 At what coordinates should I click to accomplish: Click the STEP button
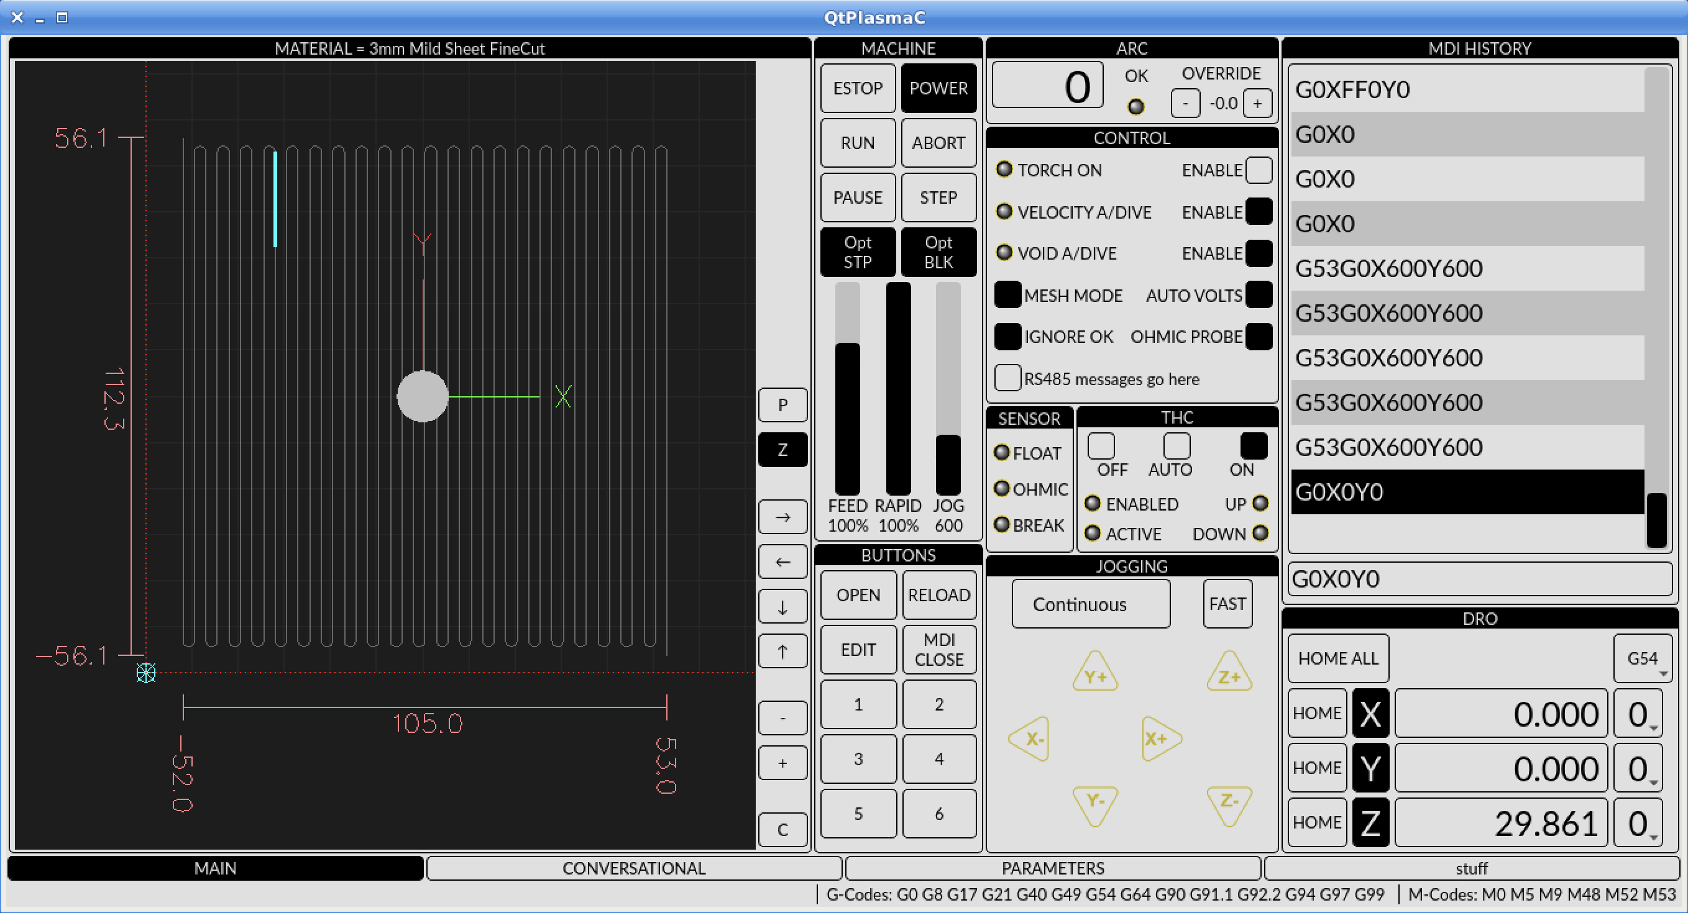click(x=938, y=198)
